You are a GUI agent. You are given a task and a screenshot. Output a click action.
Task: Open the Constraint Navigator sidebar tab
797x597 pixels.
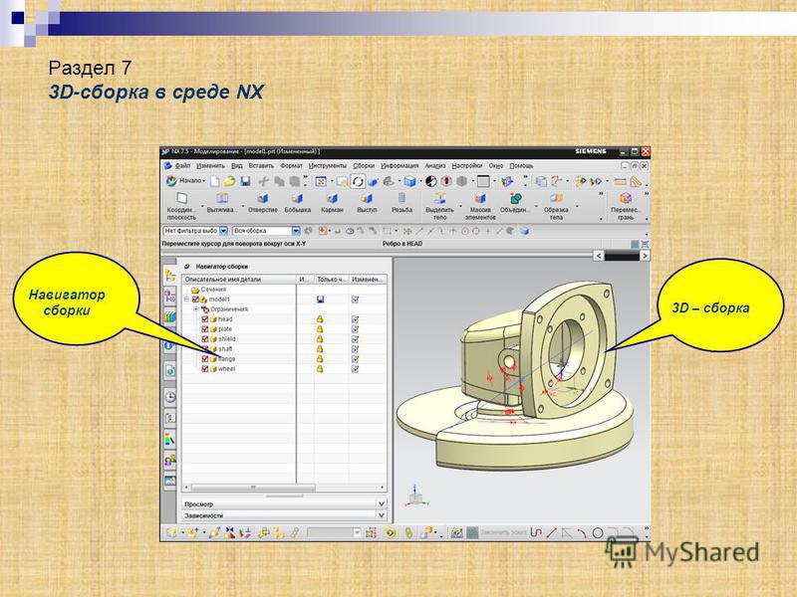(x=169, y=297)
